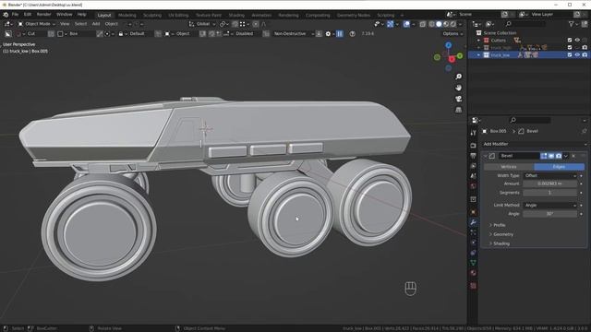Screen dimensions: 591x332
Task: Hide Cutters collection with eye icon
Action: click(x=577, y=41)
